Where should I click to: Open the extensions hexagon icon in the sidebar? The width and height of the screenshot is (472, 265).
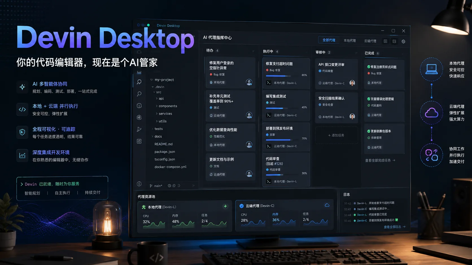click(x=139, y=117)
